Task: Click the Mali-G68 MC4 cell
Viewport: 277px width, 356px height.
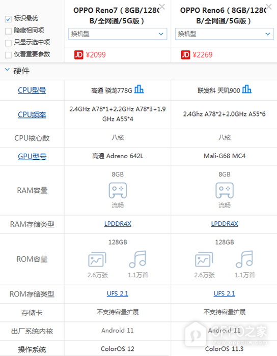Action: pyautogui.click(x=225, y=156)
